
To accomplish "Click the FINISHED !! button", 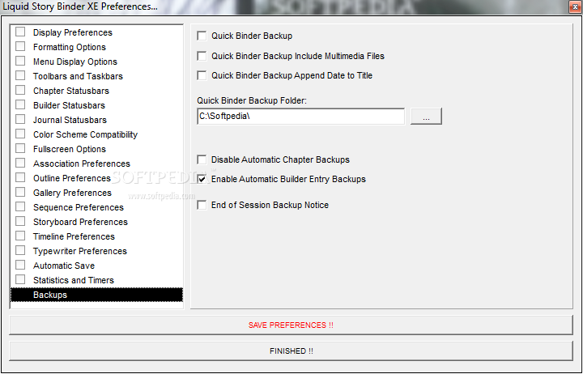I will coord(291,351).
